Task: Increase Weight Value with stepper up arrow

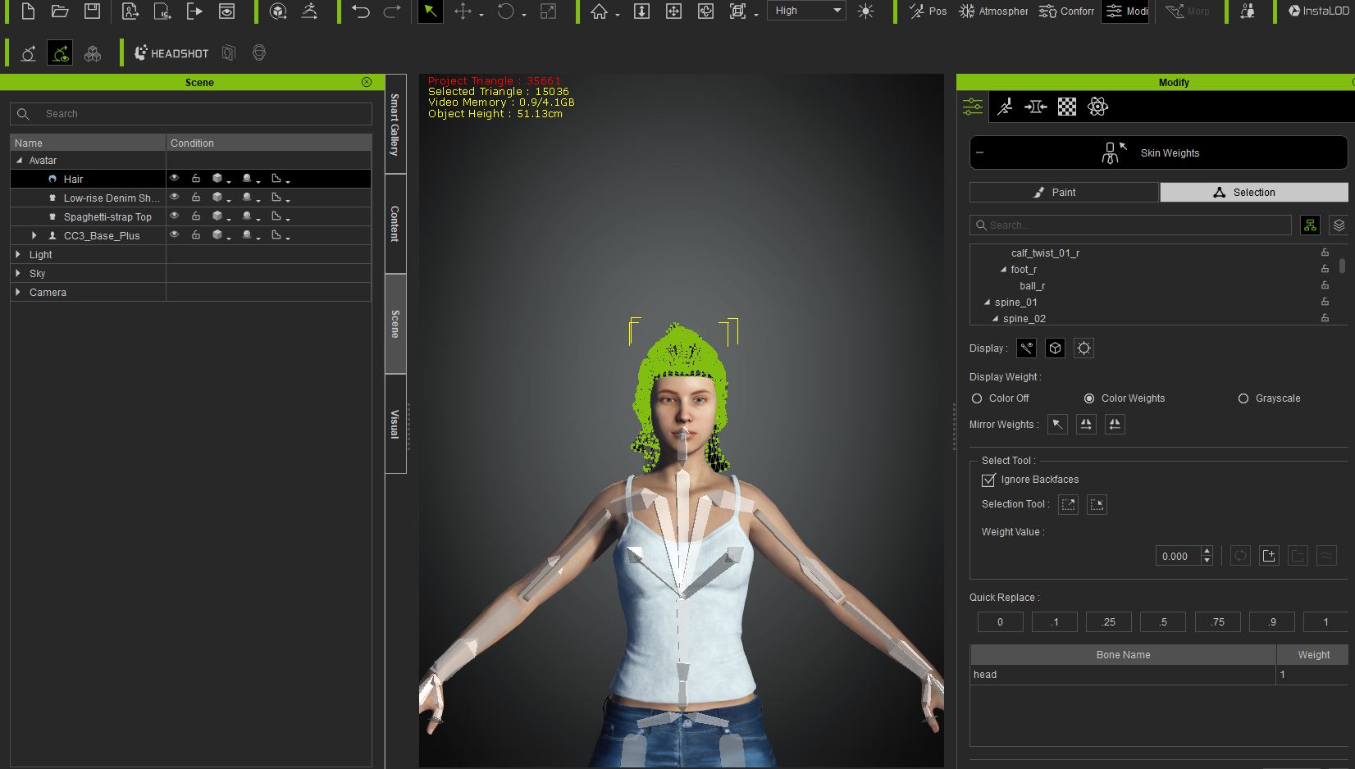Action: tap(1207, 551)
